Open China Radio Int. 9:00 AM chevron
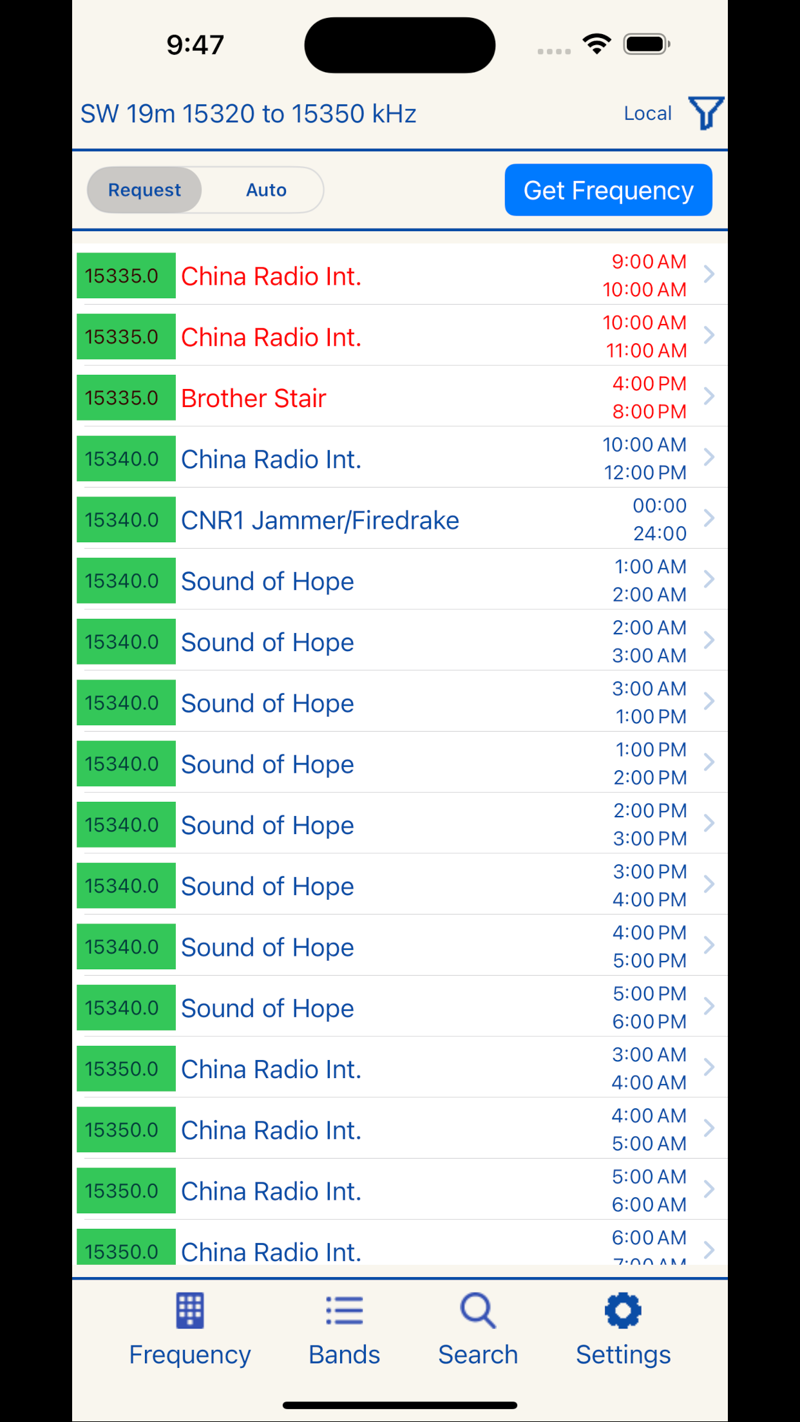800x1422 pixels. tap(709, 274)
